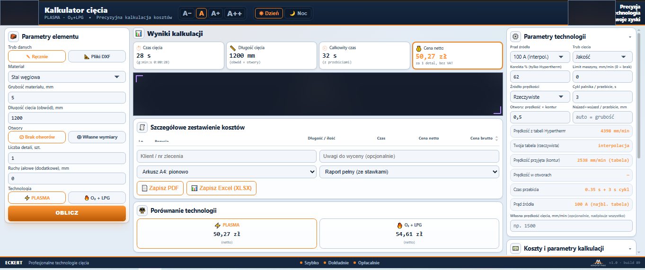This screenshot has height=270, width=645.
Task: Select the larger font size A+
Action: tap(216, 13)
